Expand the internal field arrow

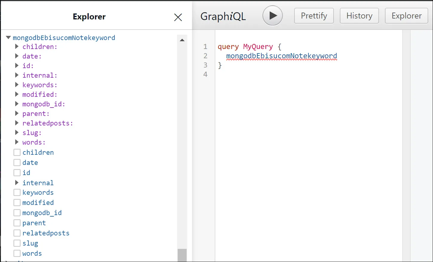coord(17,183)
